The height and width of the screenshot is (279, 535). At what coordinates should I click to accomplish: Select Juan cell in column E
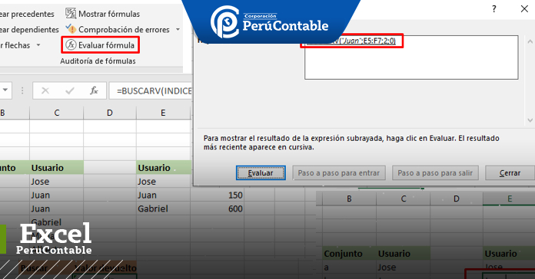(x=164, y=195)
